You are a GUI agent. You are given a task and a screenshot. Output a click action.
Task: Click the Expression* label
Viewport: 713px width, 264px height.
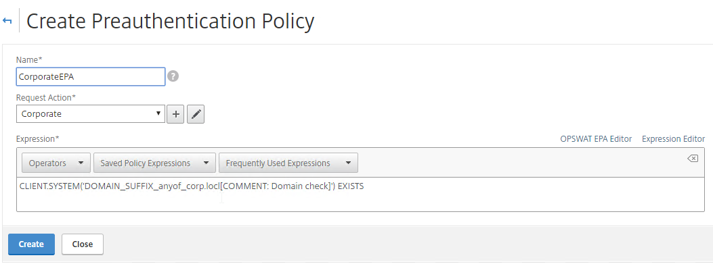[x=38, y=138]
